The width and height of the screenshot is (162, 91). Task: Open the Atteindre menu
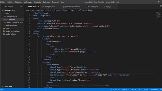point(37,2)
